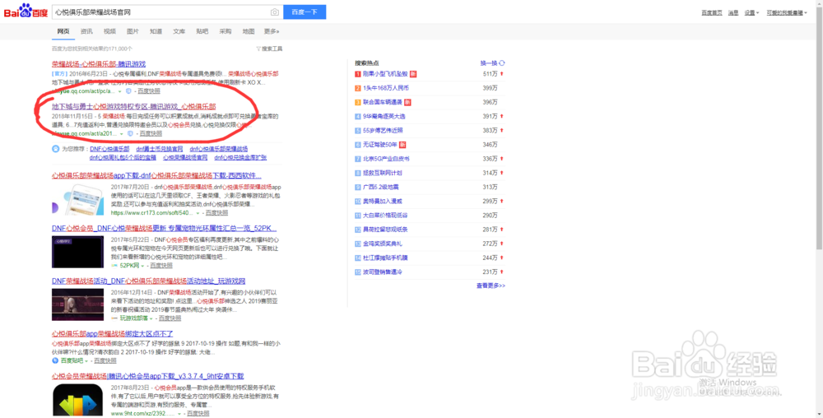Expand URL arrow for xinyue.qq.com/act/a201 result
823x418 pixels.
122,134
